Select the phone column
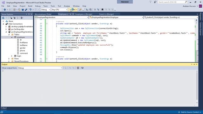 click(23, 51)
